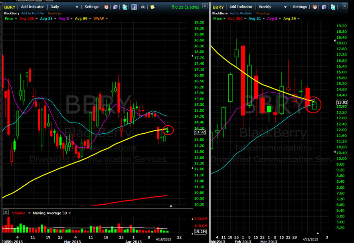
Task: Click the 0.21 (1.53%) change value
Action: tap(187, 8)
